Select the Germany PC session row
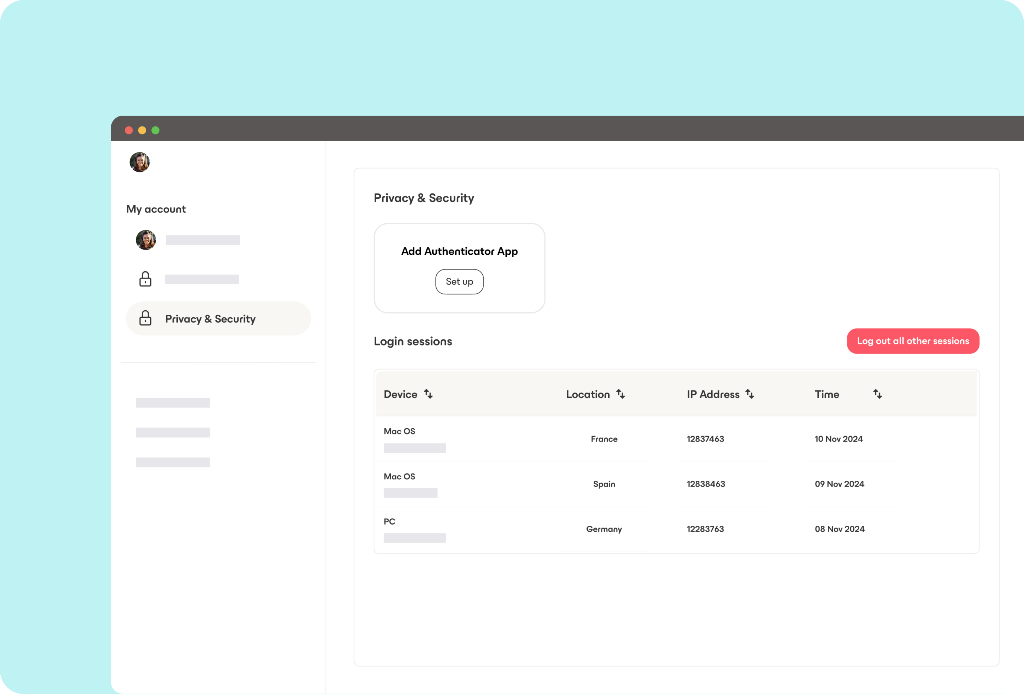 point(604,528)
